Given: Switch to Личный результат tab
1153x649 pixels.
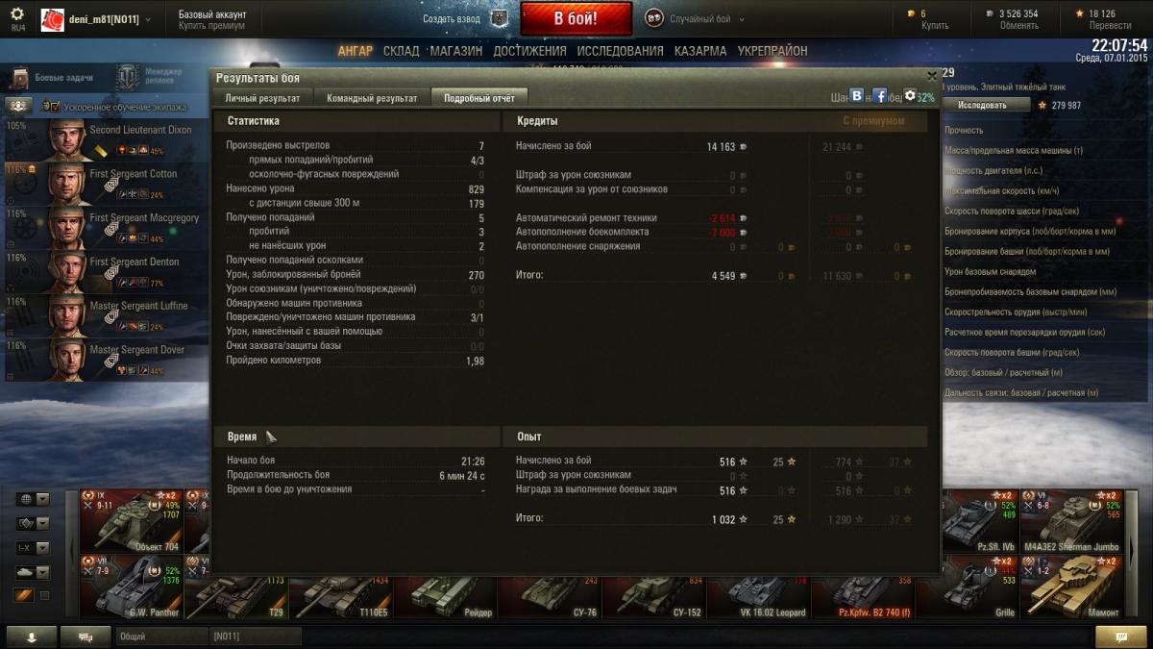Looking at the screenshot, I should [262, 98].
